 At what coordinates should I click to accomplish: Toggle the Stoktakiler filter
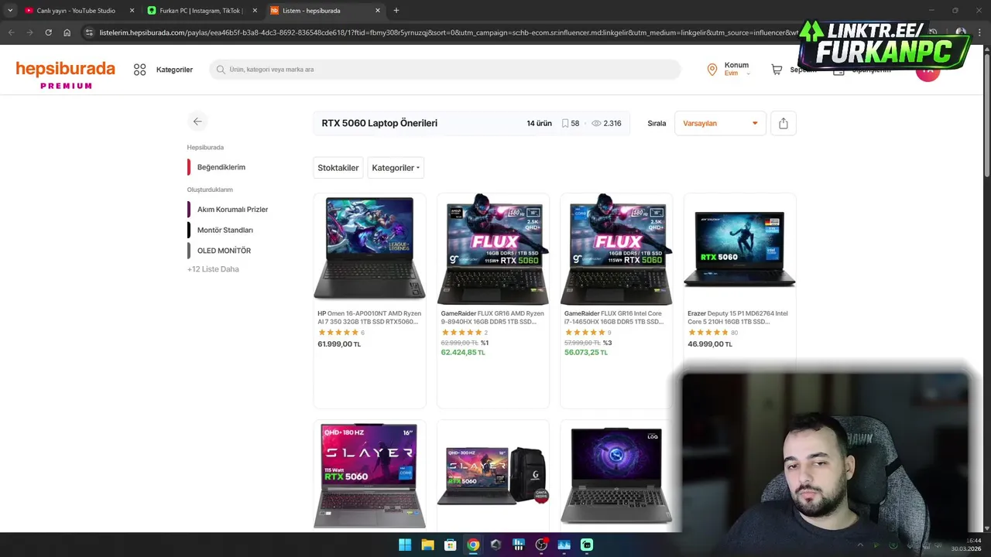338,168
